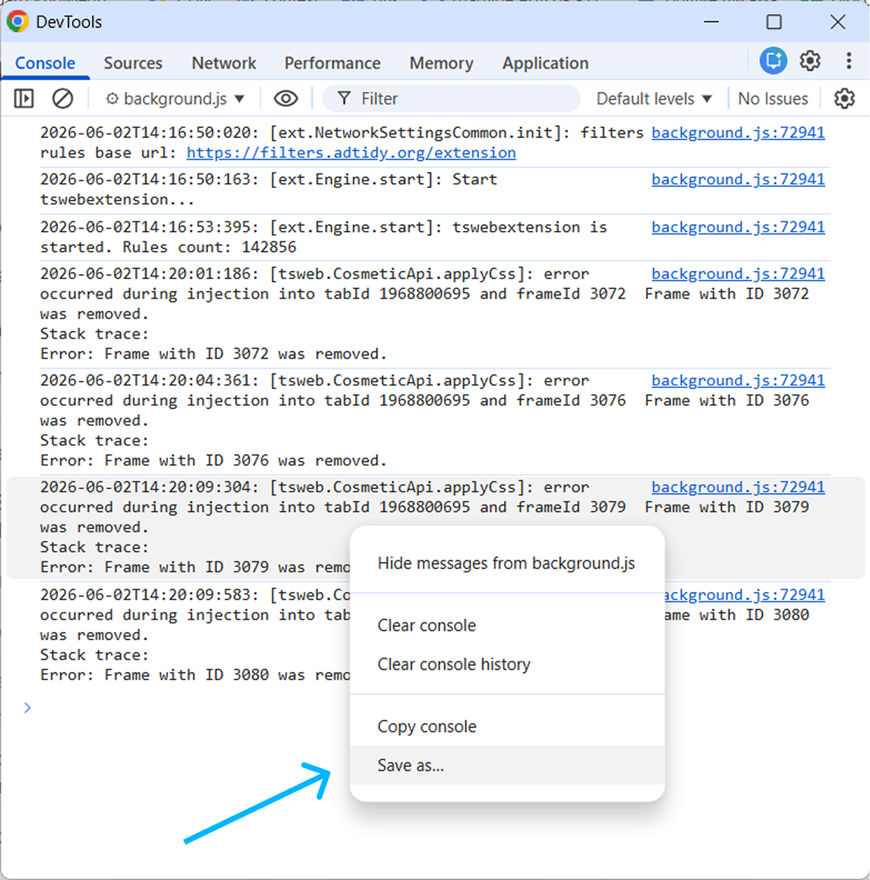Click the Chrome logo in title bar
870x880 pixels.
17,21
